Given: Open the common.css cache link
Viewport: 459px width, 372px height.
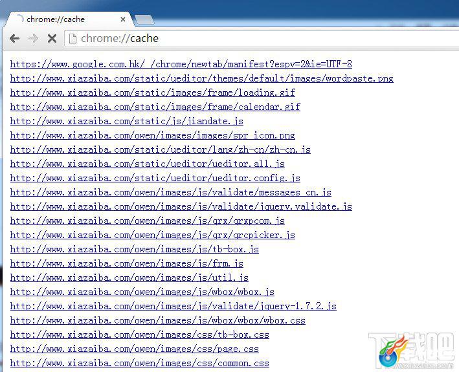Looking at the screenshot, I should pos(140,363).
